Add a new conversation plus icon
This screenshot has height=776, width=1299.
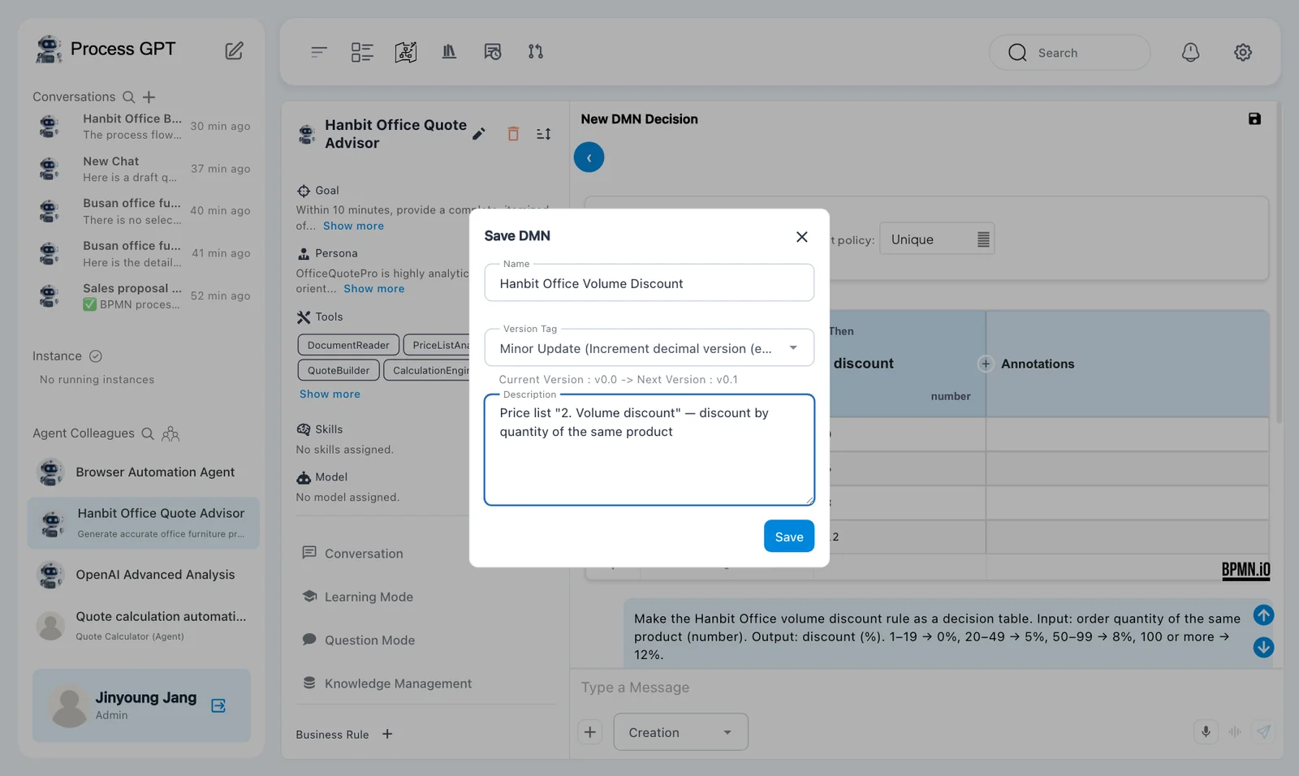[x=149, y=97]
